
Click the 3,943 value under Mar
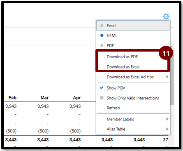[43, 106]
